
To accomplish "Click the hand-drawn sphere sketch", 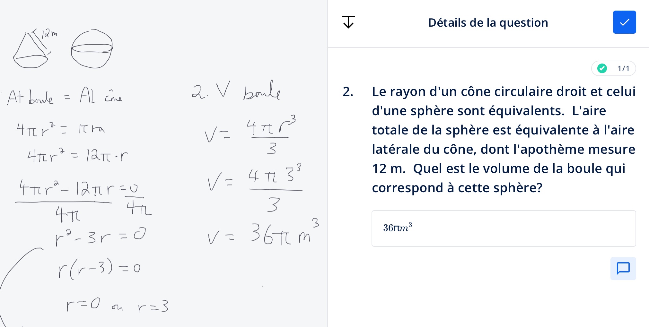I will pos(92,49).
